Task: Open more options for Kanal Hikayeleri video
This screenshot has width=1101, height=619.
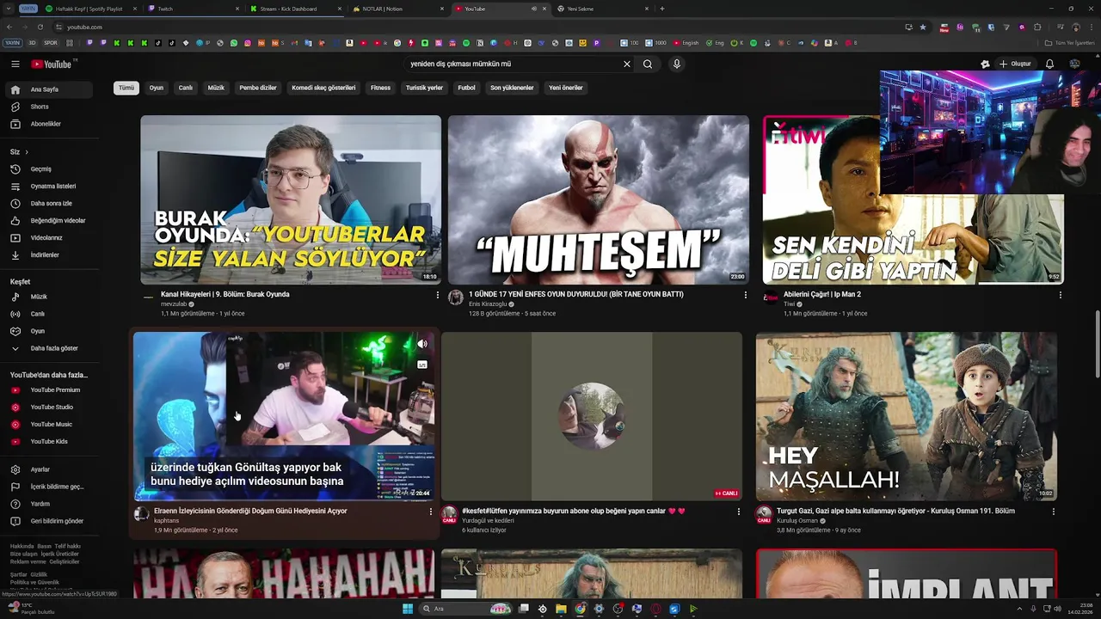Action: coord(438,295)
